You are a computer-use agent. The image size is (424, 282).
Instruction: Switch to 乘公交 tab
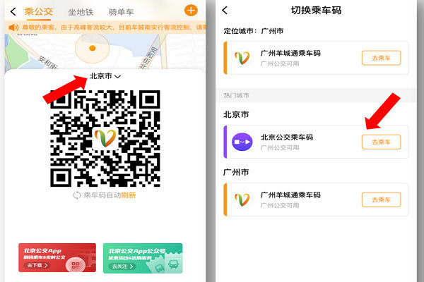coord(38,11)
